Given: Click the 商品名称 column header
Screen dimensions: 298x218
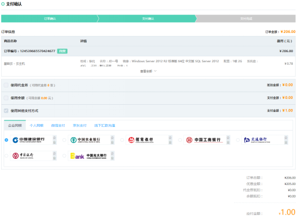Looking at the screenshot, I should coord(10,41).
